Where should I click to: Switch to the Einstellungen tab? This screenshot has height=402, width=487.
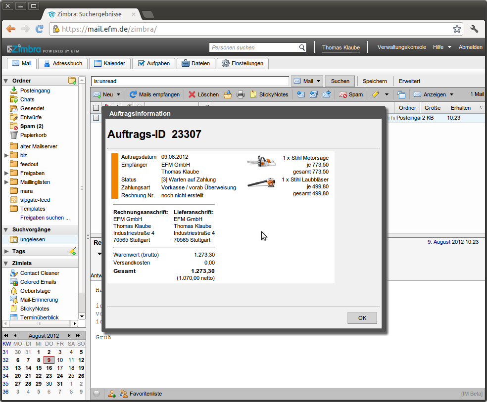pos(243,63)
